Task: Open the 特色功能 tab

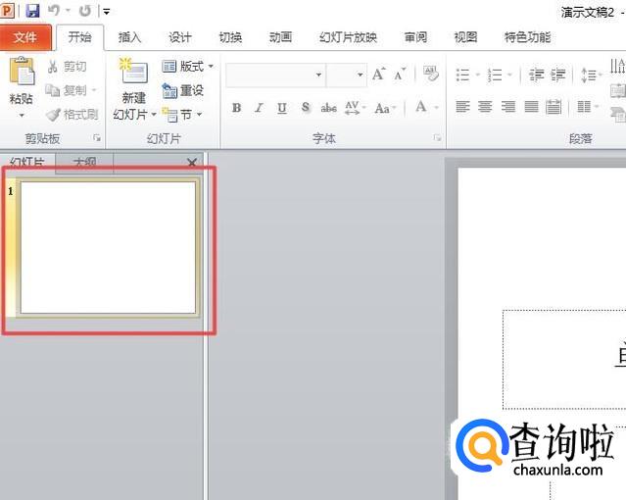Action: click(527, 37)
